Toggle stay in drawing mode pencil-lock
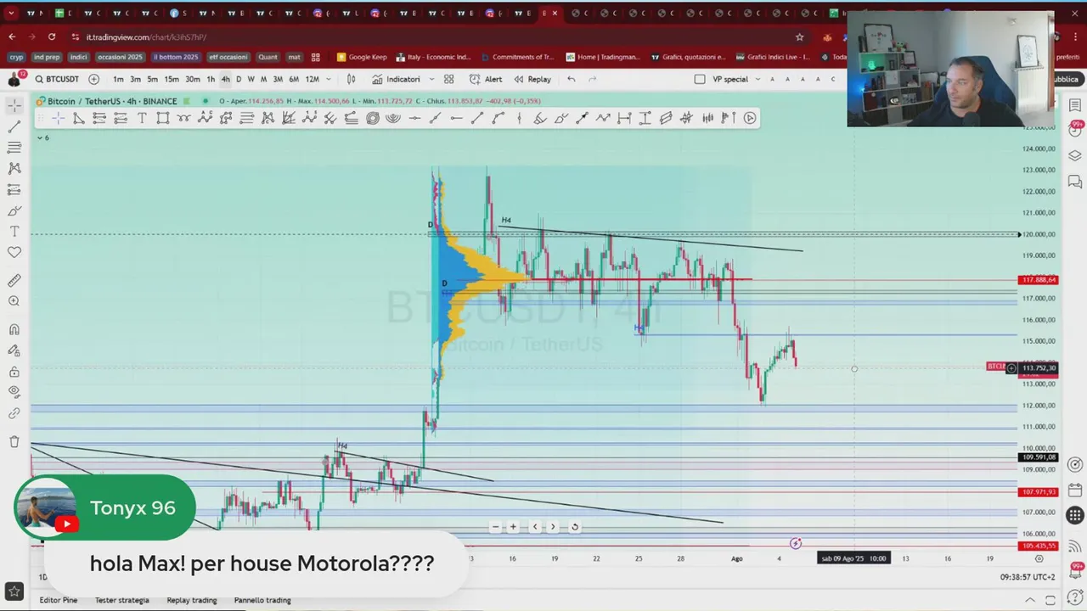The image size is (1087, 611). (x=14, y=350)
